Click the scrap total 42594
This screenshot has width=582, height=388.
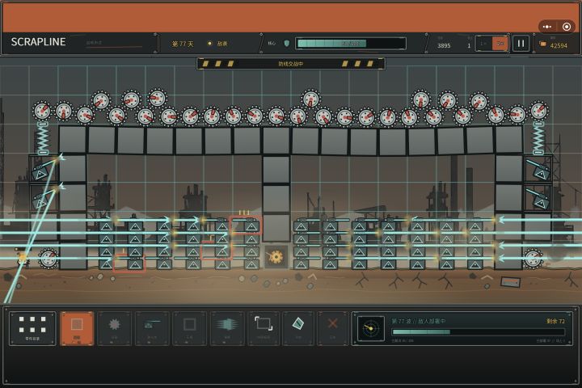[559, 45]
